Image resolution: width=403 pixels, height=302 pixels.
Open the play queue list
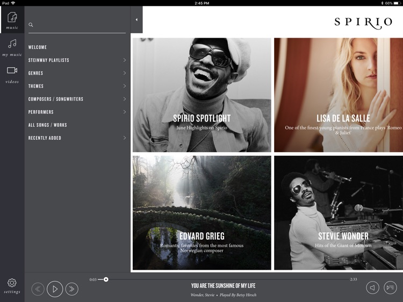390,287
